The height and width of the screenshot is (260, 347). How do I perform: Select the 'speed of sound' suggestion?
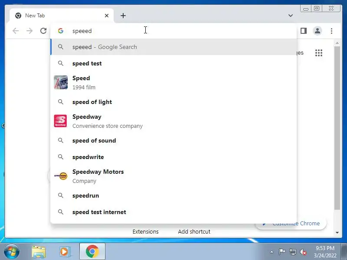pos(174,140)
